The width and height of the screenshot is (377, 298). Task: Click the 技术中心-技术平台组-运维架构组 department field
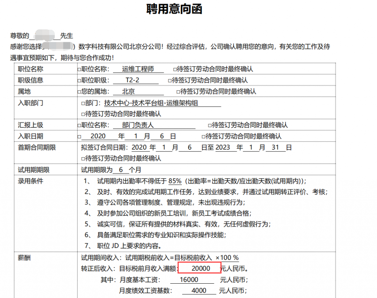pos(151,103)
